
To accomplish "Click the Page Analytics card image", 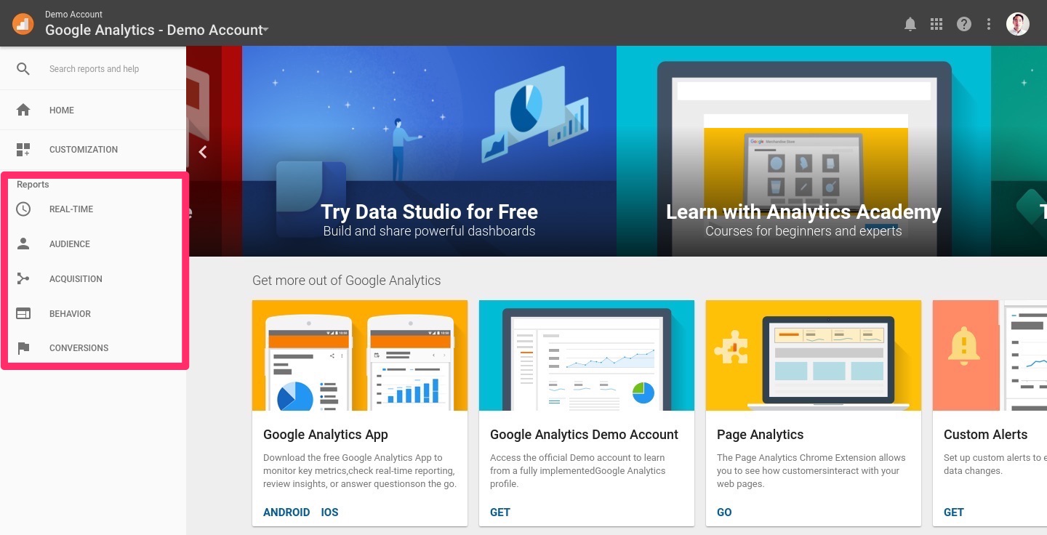I will point(814,355).
